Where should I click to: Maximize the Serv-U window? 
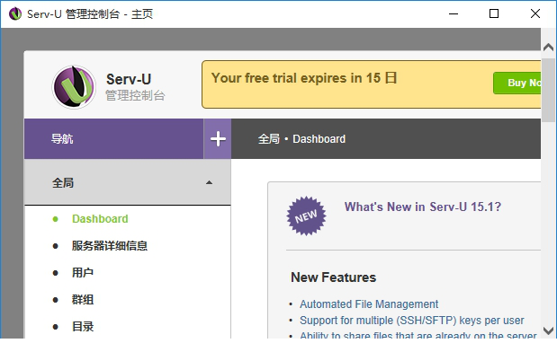pyautogui.click(x=494, y=13)
